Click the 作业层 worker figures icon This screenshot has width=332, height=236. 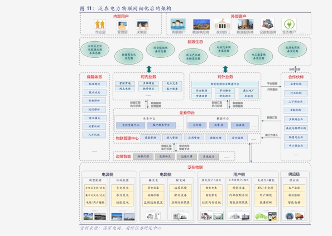pyautogui.click(x=100, y=24)
